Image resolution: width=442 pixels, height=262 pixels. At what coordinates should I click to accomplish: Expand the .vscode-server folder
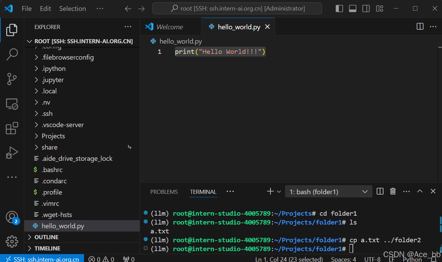82,125
